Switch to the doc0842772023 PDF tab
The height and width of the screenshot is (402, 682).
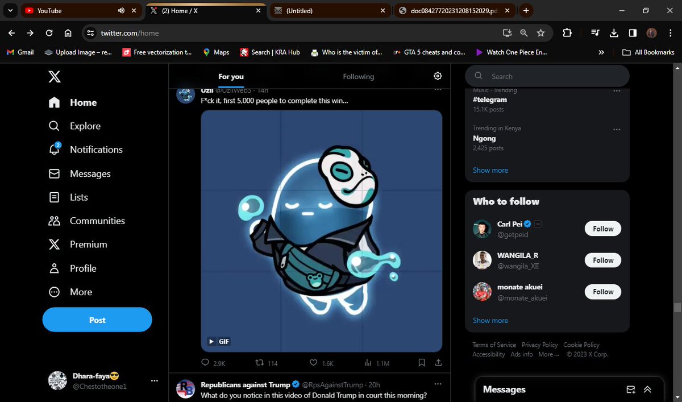point(455,10)
